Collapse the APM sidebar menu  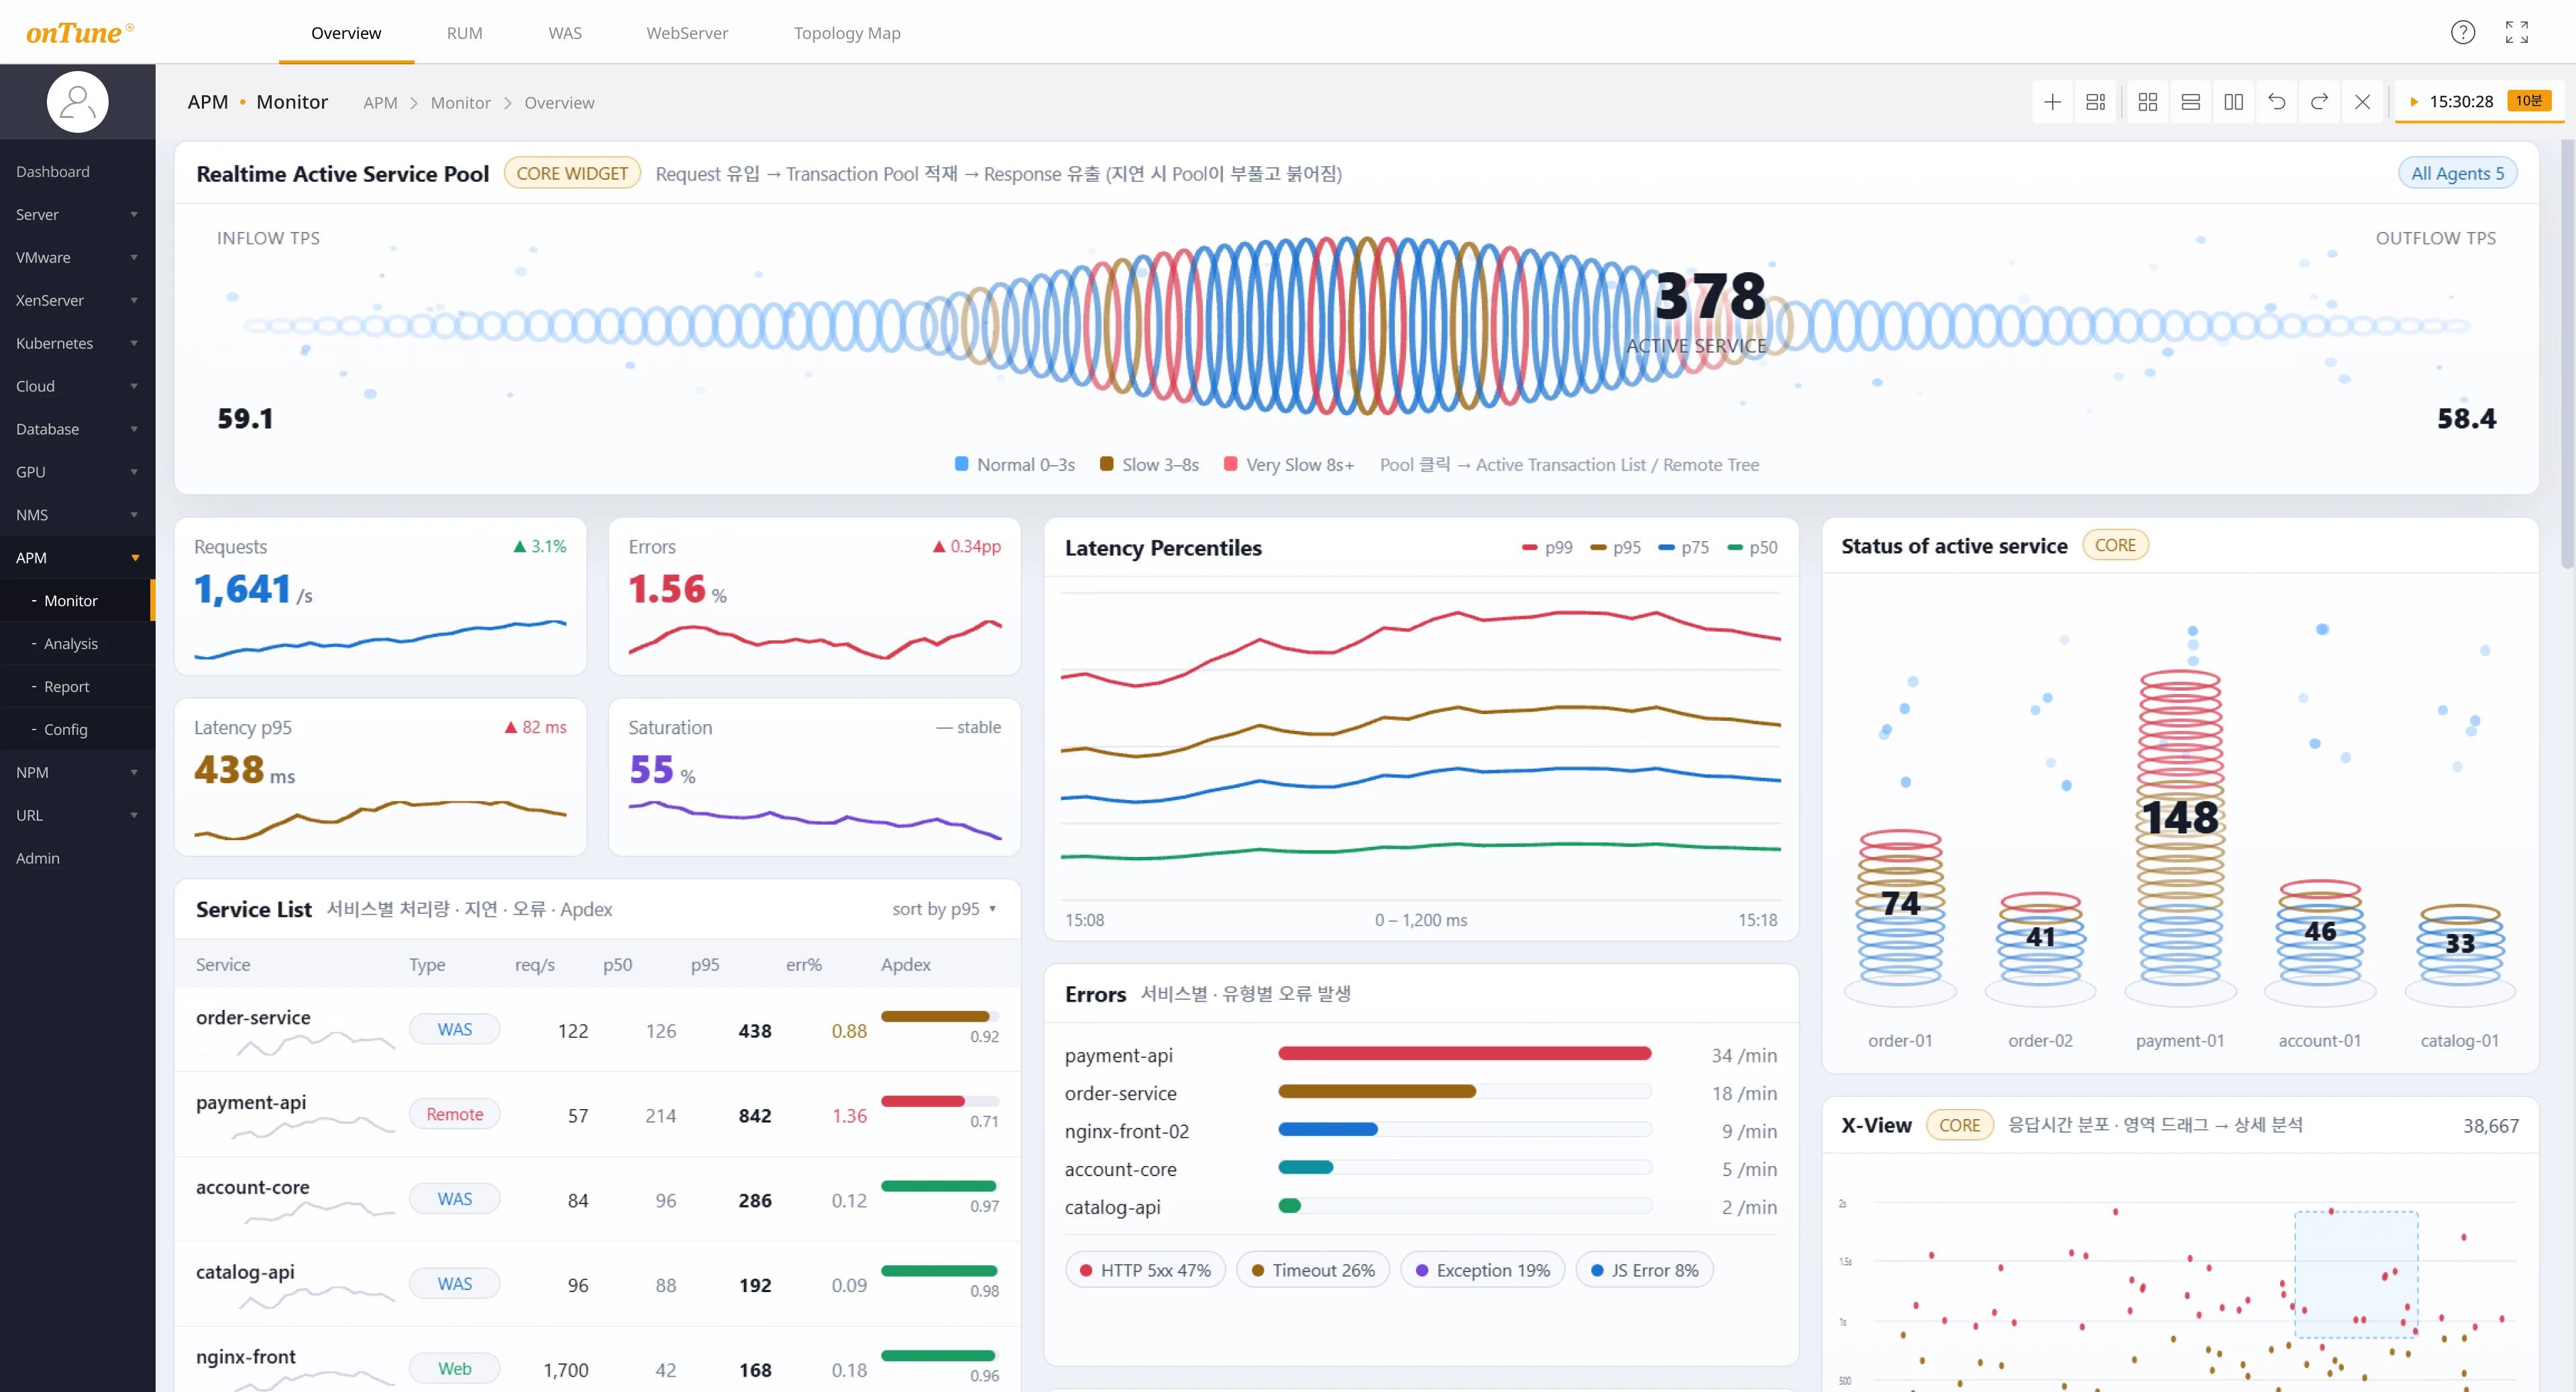[77, 558]
